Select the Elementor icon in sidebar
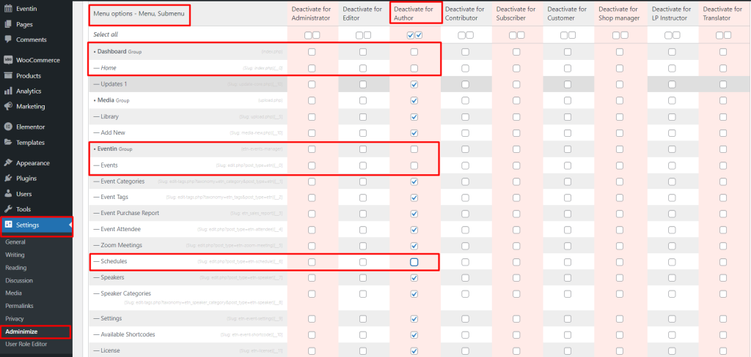 (8, 127)
